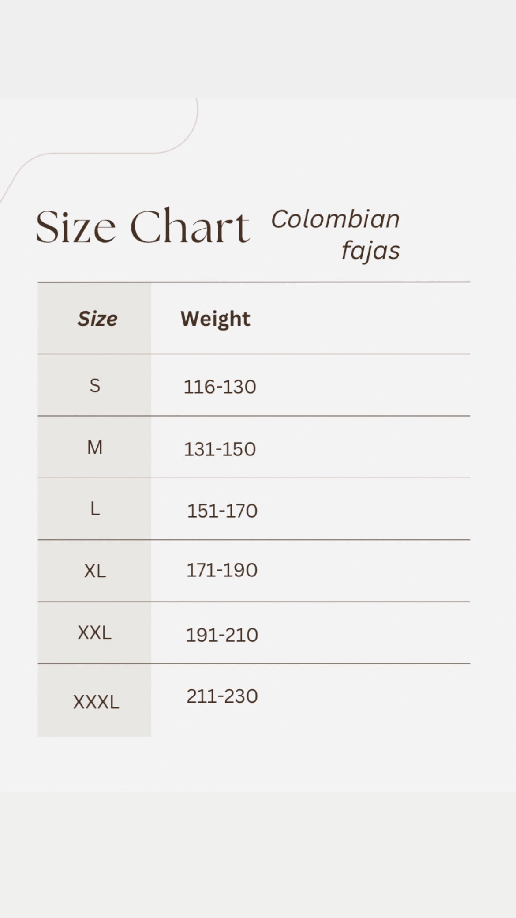The image size is (516, 918).
Task: Click the blank gray band at the top
Action: 258,49
